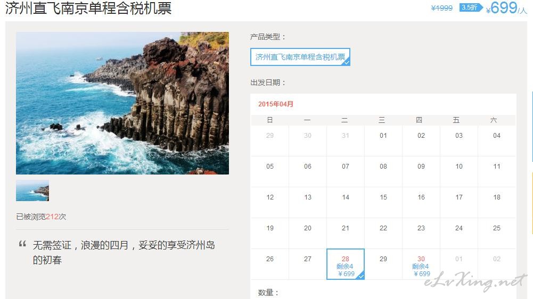Click the page title 济州直飞南京单程含税机票
Viewport: 533px width, 299px height.
88,8
